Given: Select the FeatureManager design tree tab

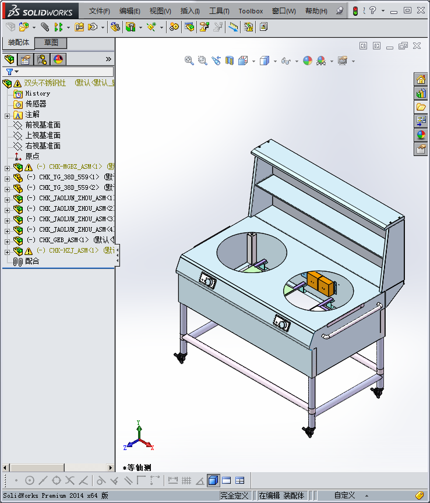Looking at the screenshot, I should tap(10, 59).
